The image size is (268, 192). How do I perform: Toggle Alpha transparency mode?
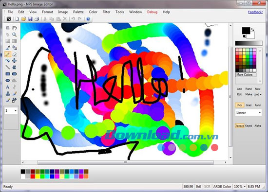[258, 126]
